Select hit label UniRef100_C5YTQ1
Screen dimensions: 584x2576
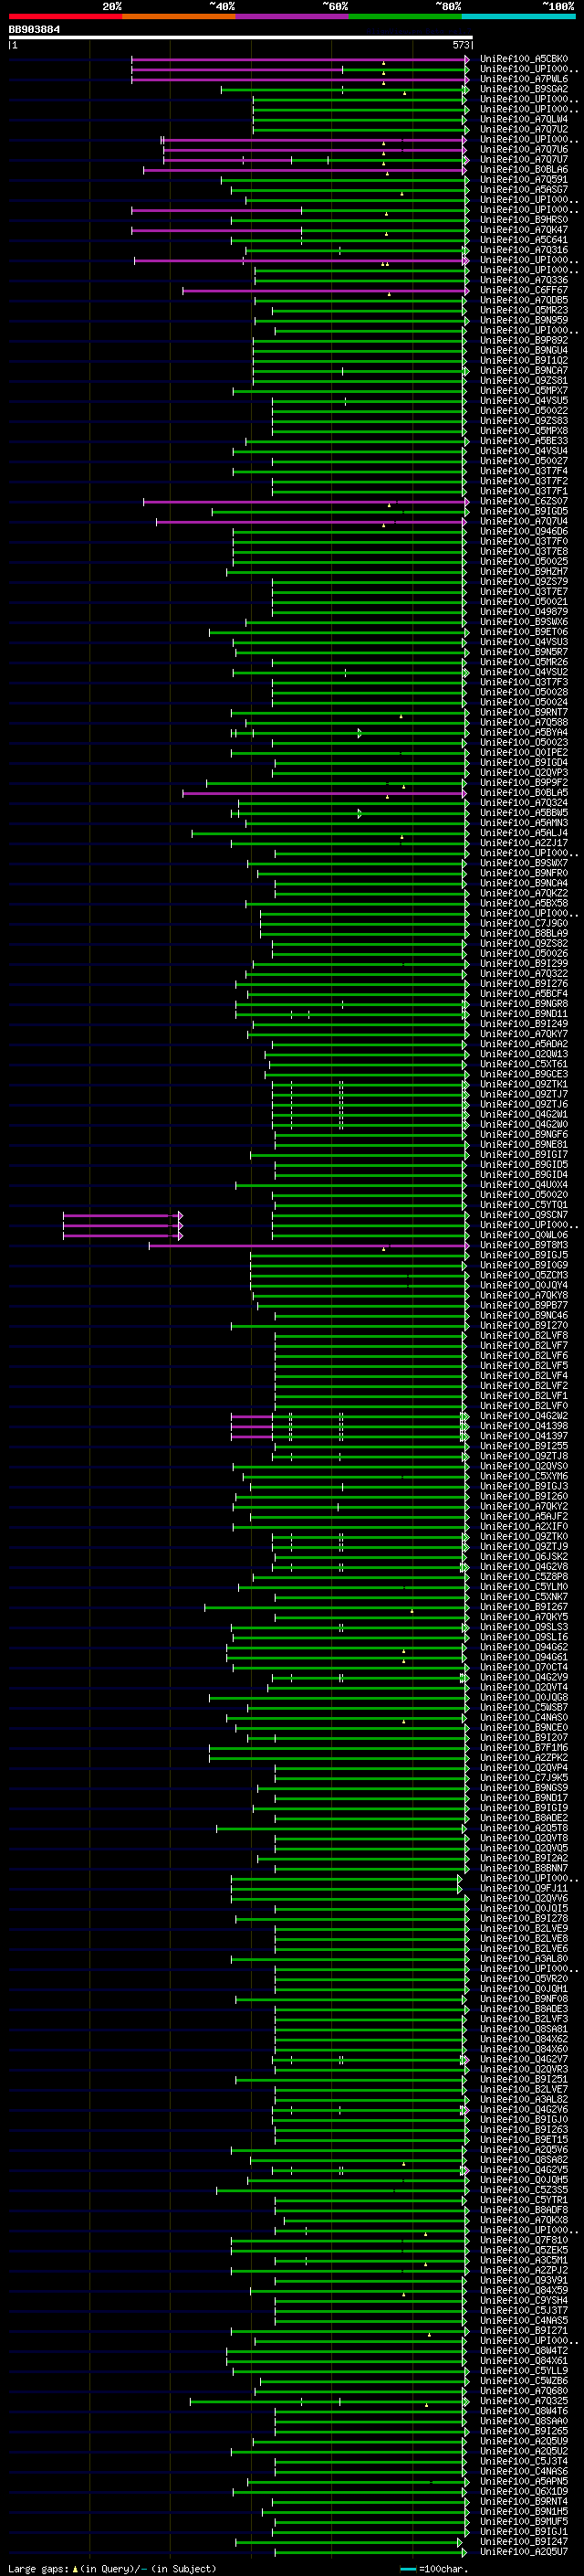coord(523,1205)
